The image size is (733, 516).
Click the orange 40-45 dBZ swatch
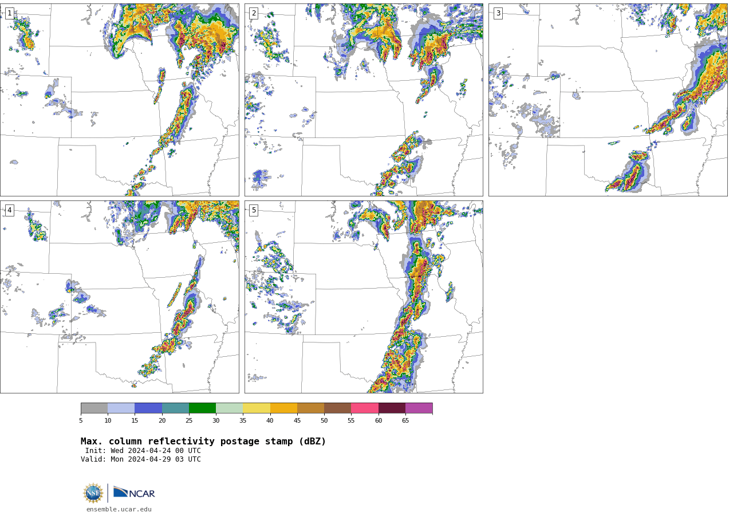tap(283, 408)
